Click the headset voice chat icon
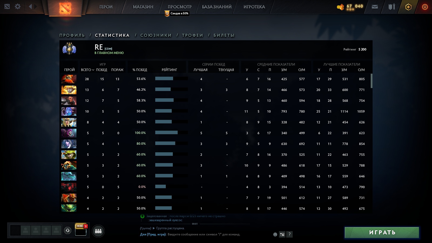 click(x=68, y=230)
